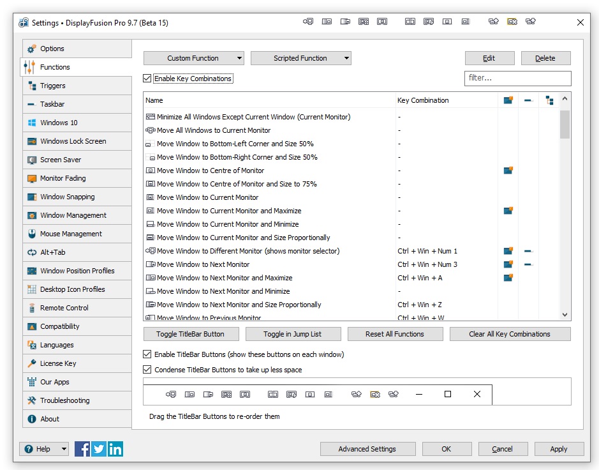Open the LinkedIn icon link
The height and width of the screenshot is (470, 599).
[115, 449]
